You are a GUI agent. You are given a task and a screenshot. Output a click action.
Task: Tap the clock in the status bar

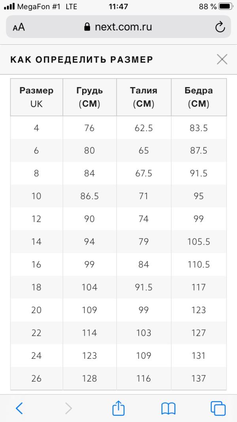coord(118,6)
